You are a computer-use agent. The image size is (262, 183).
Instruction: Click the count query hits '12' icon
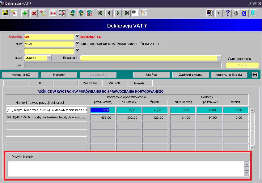pyautogui.click(x=90, y=13)
